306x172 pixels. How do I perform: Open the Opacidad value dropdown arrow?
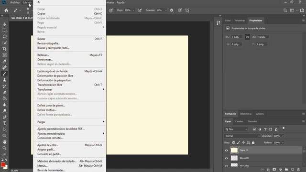[283, 136]
